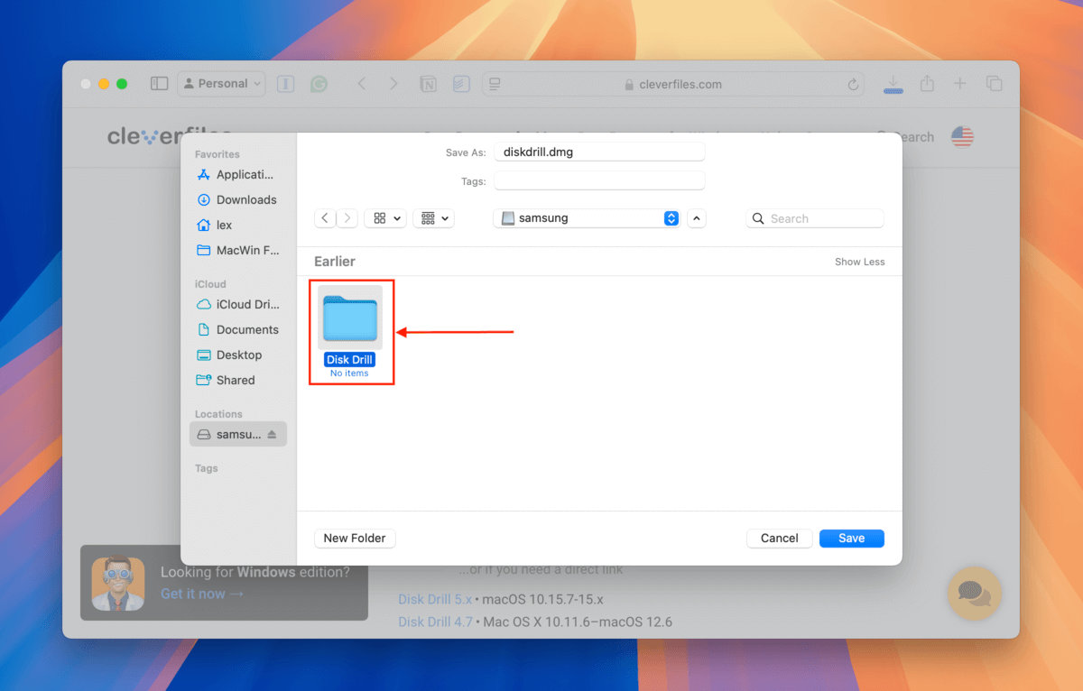The height and width of the screenshot is (691, 1083).
Task: Show Safari tab overview
Action: [994, 83]
